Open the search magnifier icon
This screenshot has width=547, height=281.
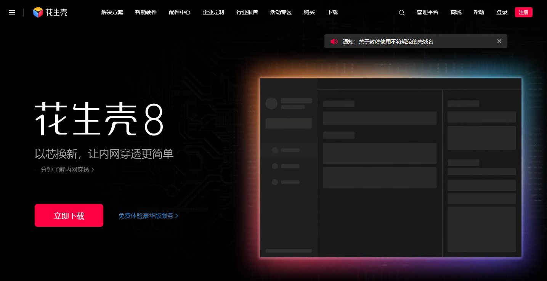click(x=402, y=13)
